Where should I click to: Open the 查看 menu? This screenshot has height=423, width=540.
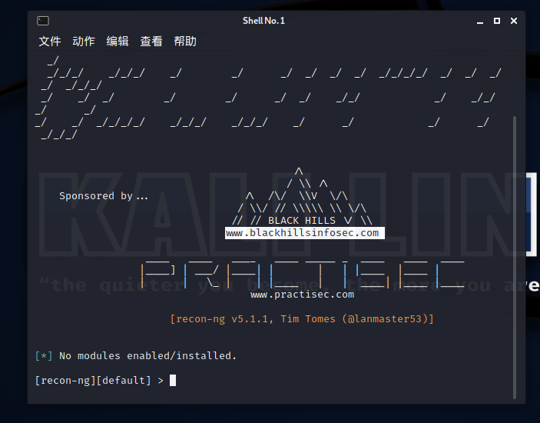pos(151,42)
